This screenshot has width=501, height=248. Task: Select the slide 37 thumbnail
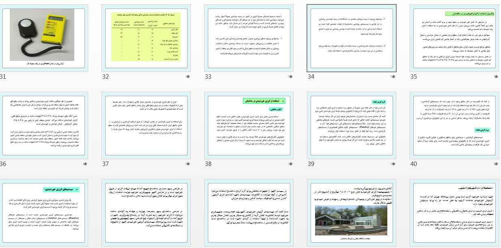tap(146, 125)
